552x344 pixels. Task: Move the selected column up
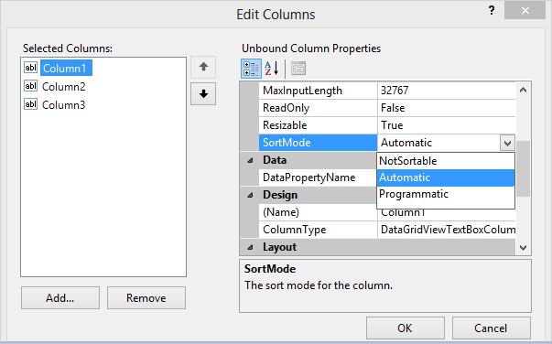pyautogui.click(x=203, y=67)
